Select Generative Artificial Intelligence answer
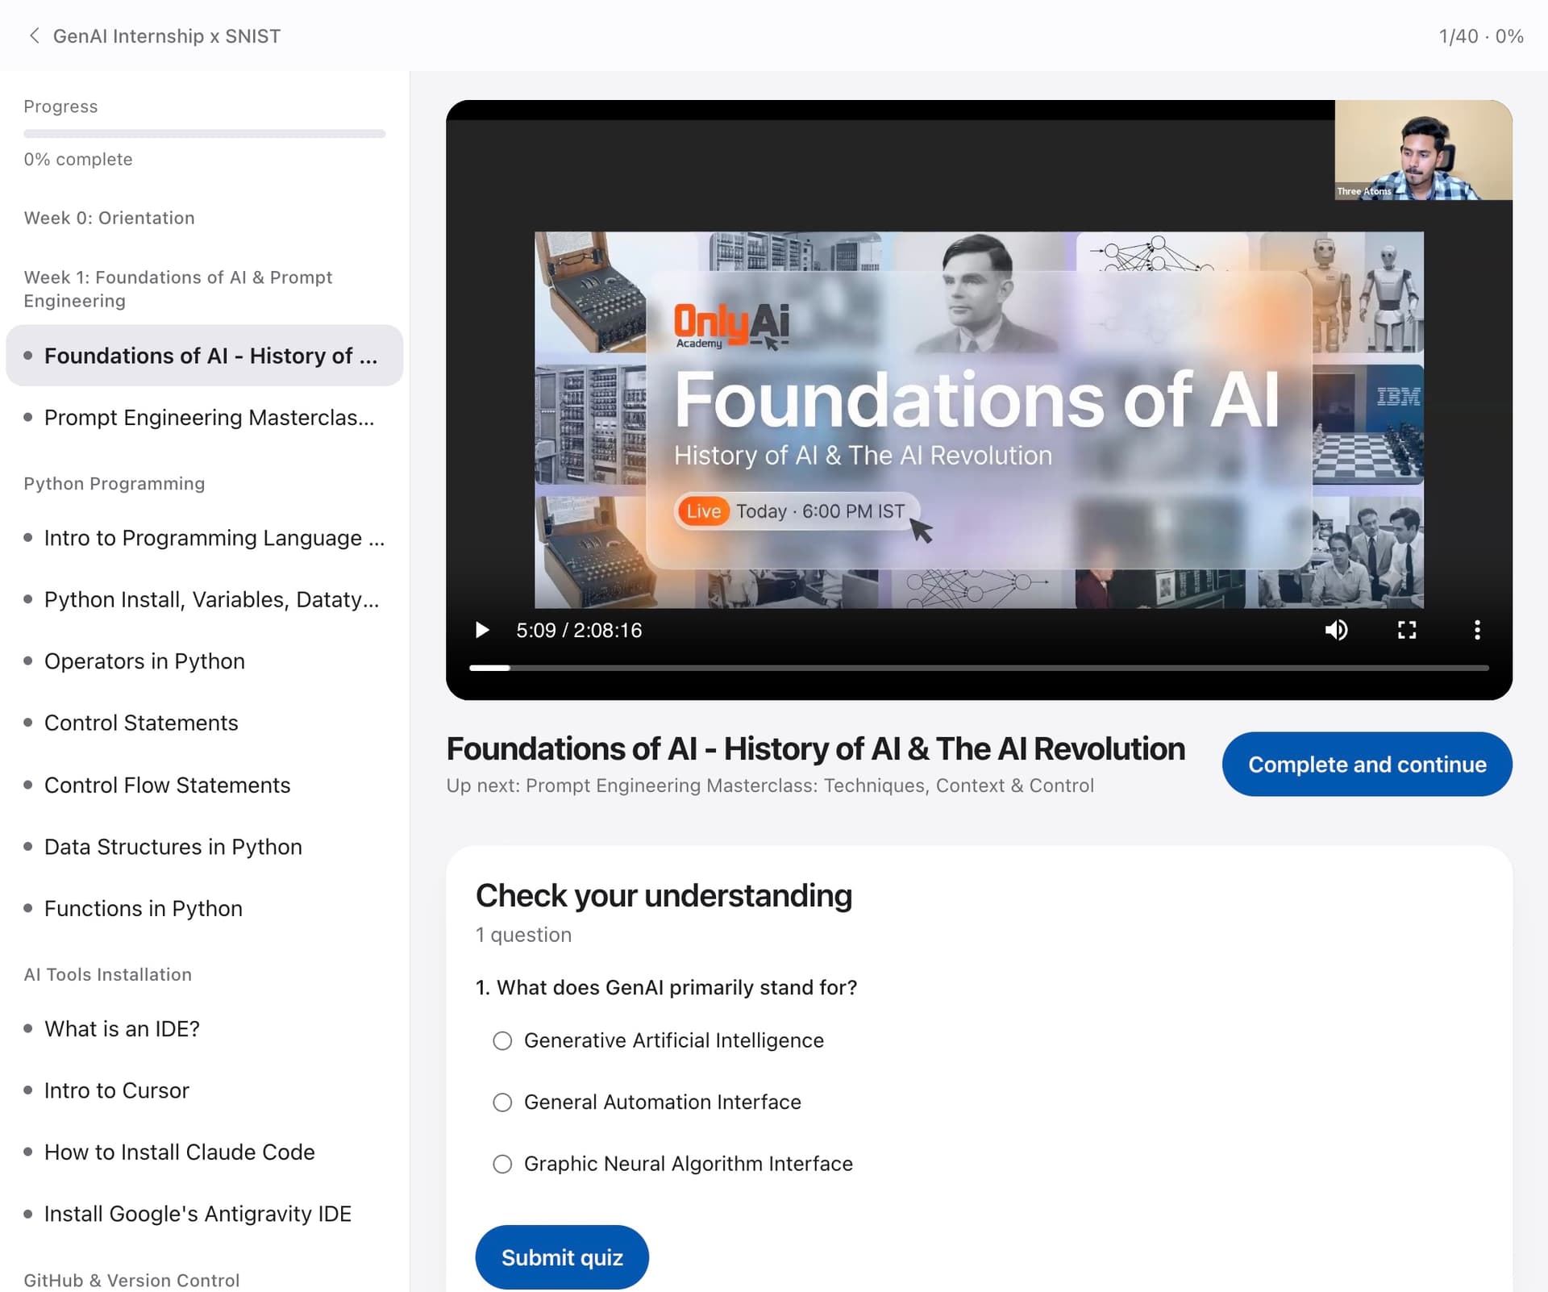 pos(502,1040)
